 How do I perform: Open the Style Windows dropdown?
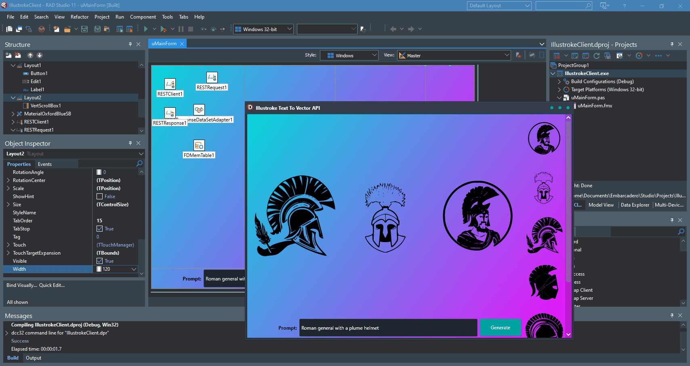tap(349, 55)
